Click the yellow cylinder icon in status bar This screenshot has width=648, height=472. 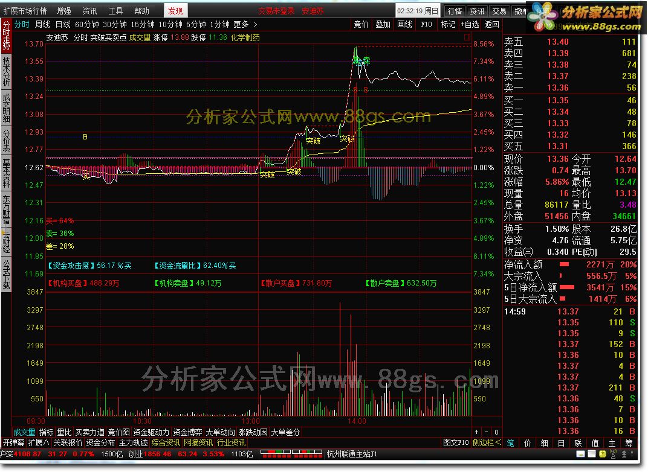click(x=603, y=454)
